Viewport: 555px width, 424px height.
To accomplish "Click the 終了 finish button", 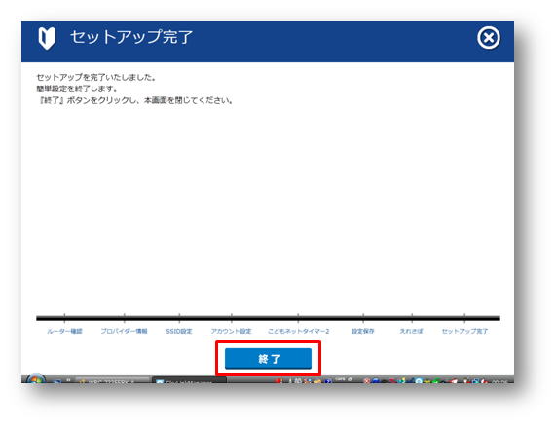I will coord(268,358).
